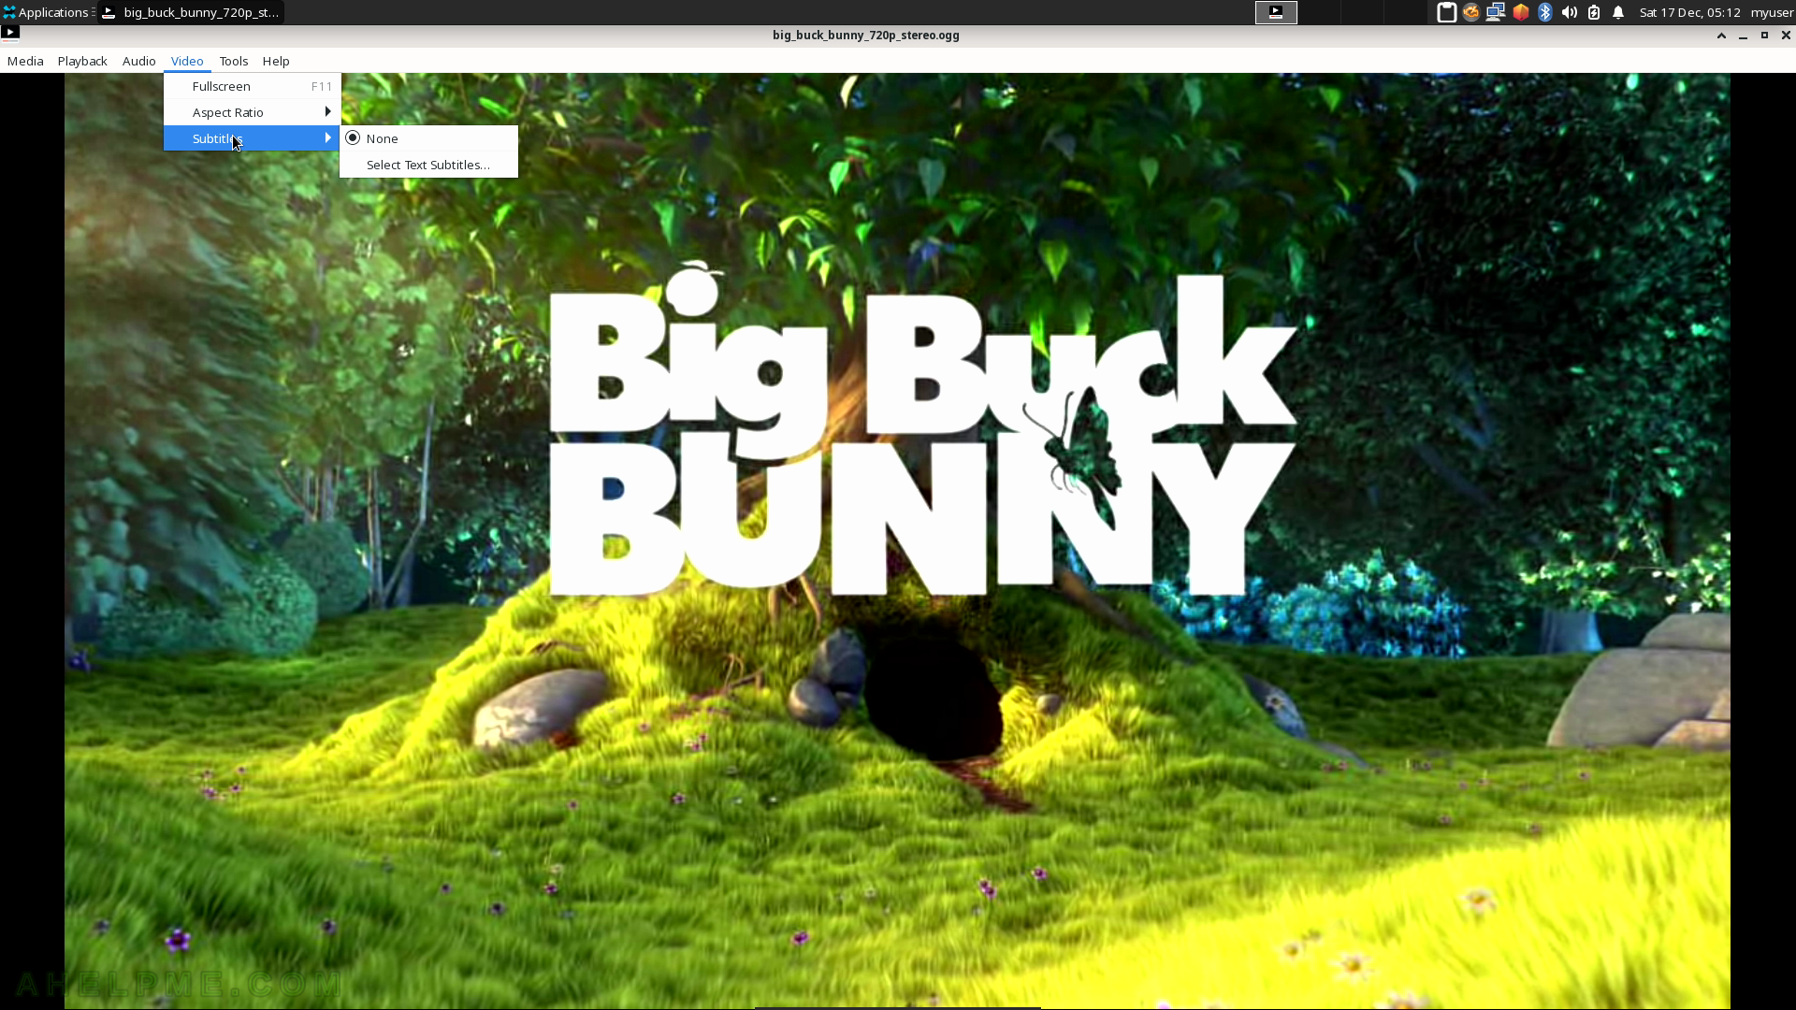Screen dimensions: 1796x1010
Task: Switch to big_buck_bunny taskbar window button
Action: click(192, 12)
